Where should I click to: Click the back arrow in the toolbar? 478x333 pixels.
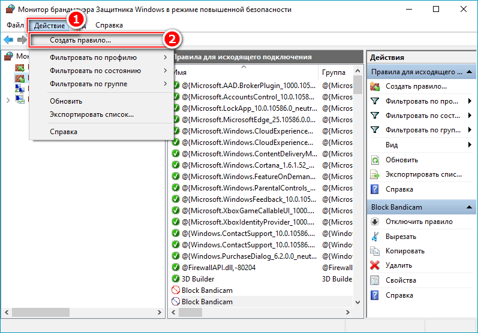(8, 40)
